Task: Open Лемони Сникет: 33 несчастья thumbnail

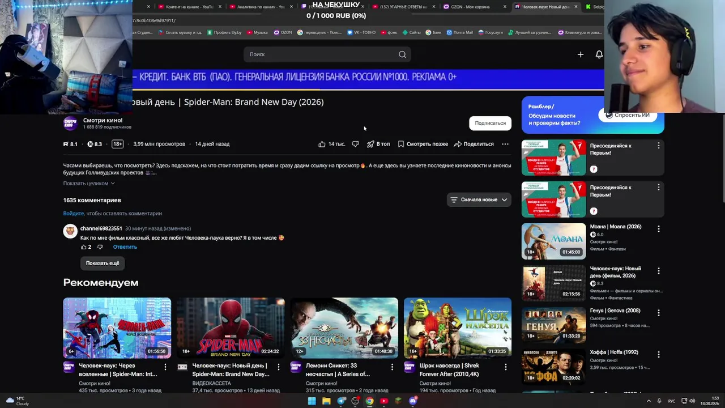Action: tap(344, 328)
